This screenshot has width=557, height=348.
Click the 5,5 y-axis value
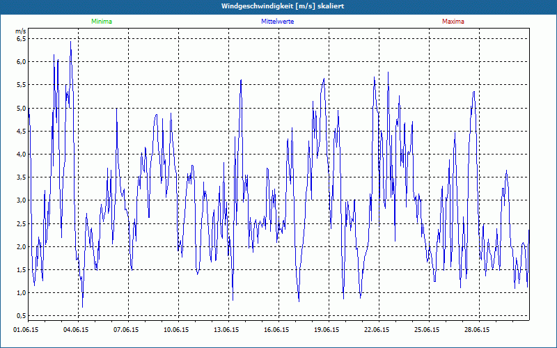[22, 84]
